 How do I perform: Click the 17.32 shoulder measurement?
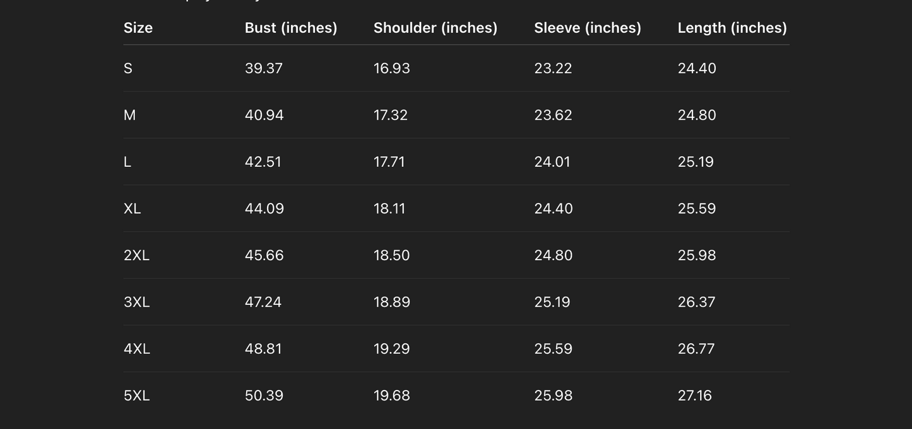pyautogui.click(x=391, y=115)
